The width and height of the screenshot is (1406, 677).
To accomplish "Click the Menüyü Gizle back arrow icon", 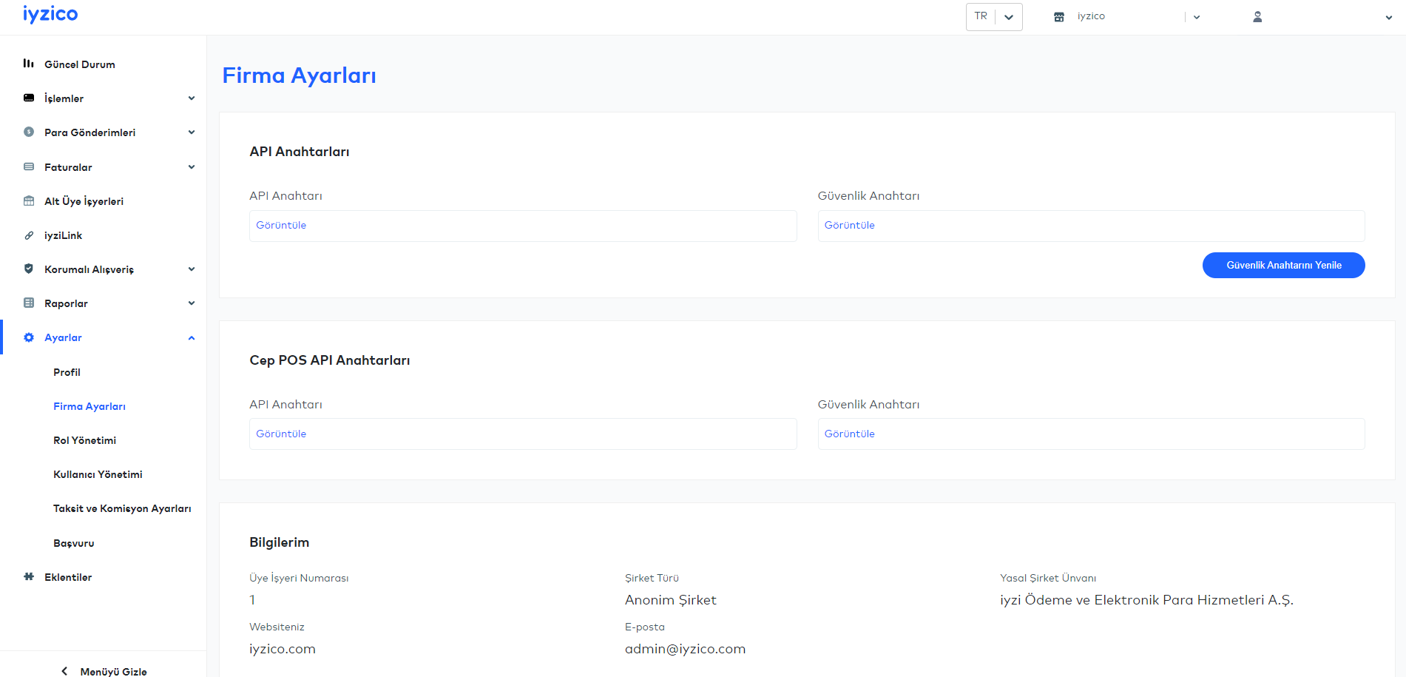I will (64, 671).
